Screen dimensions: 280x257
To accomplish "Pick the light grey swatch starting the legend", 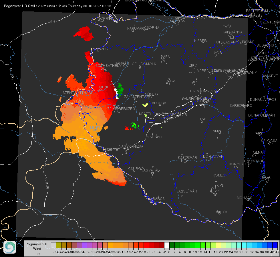I will pos(53,245).
